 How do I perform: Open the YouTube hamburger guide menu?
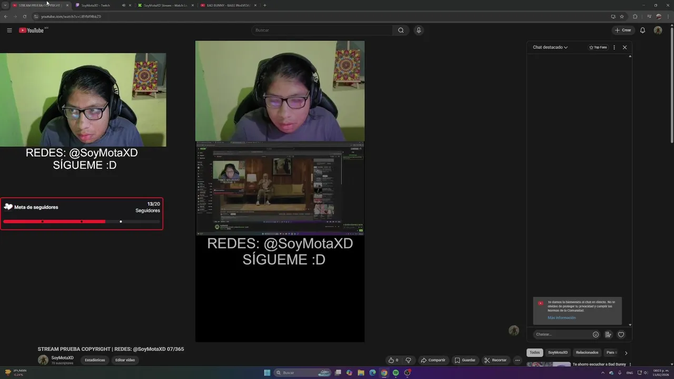9,30
